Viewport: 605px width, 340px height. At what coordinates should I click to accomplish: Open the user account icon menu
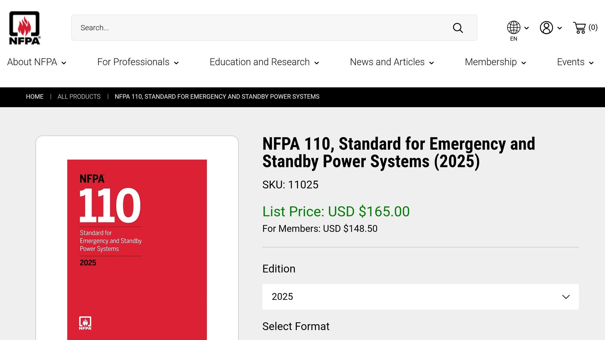click(x=547, y=27)
